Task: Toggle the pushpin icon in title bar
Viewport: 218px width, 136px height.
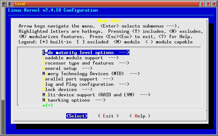Action: coord(9,4)
